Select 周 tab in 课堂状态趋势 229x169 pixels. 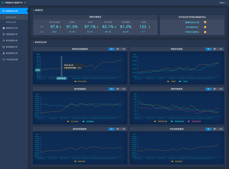coord(215,49)
